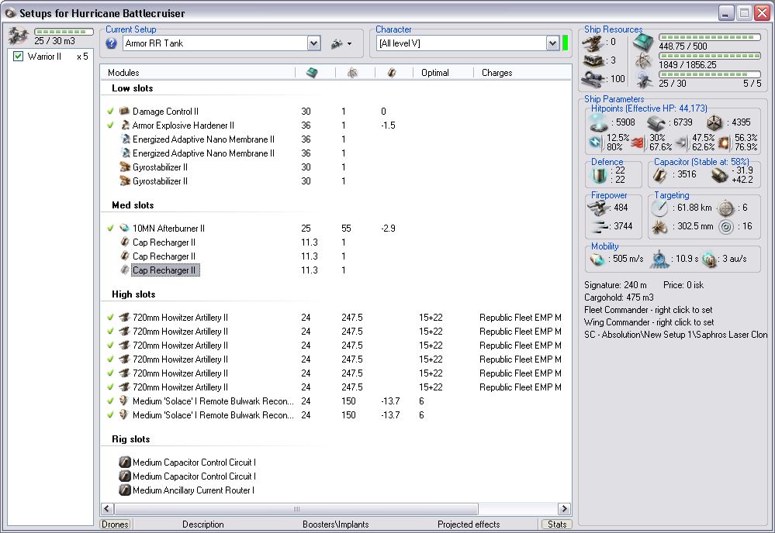Click the volley damage icon showing 3744

(600, 226)
